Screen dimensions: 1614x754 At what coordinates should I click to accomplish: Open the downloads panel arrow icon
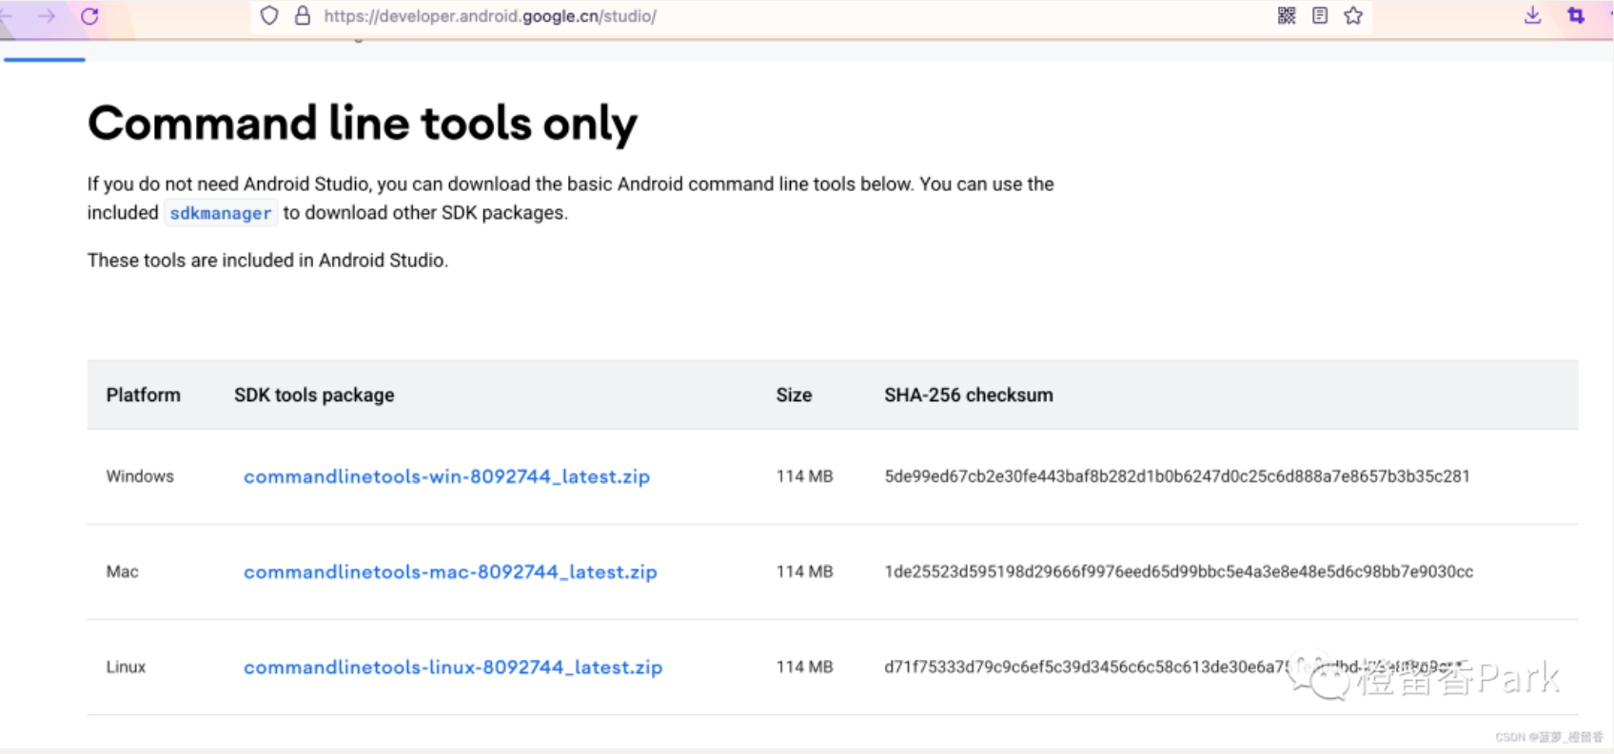pos(1532,15)
